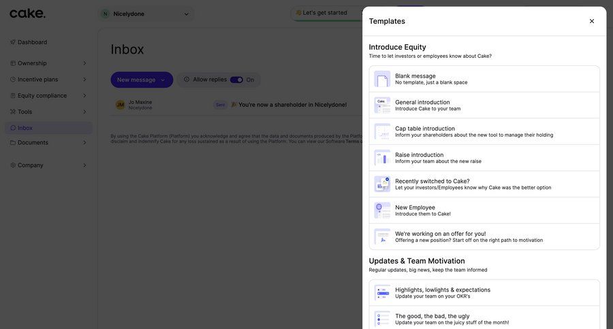Click the New Employee template icon
Screen dimensions: 613x329
pyautogui.click(x=382, y=210)
